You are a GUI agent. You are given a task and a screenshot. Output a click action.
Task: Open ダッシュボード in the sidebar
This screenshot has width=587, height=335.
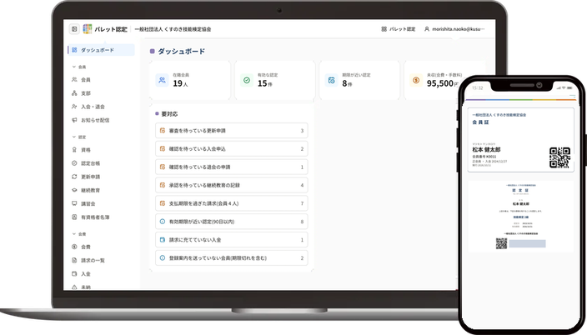coord(101,50)
